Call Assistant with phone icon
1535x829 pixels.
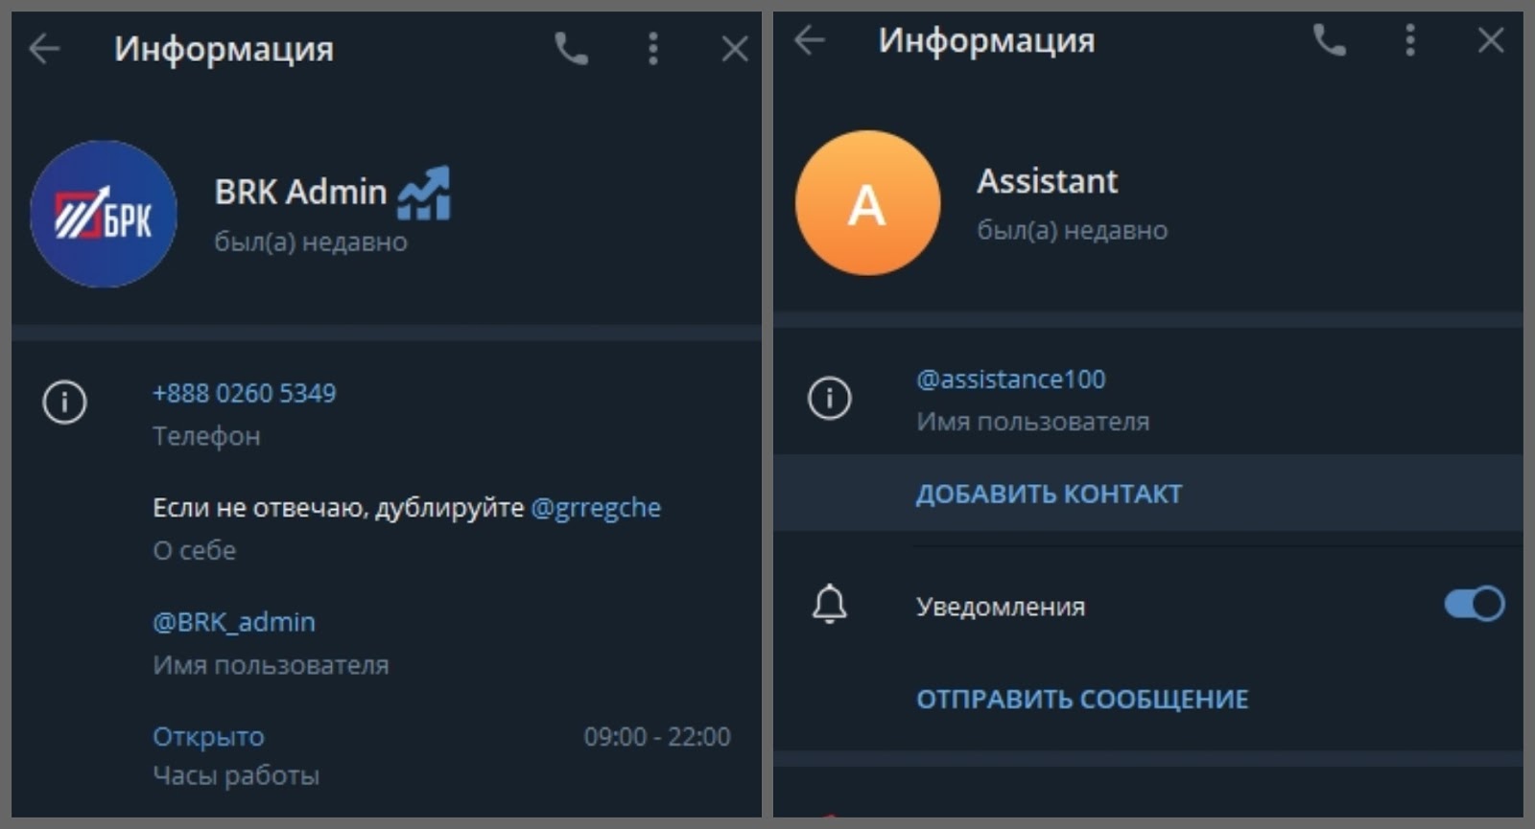1330,40
